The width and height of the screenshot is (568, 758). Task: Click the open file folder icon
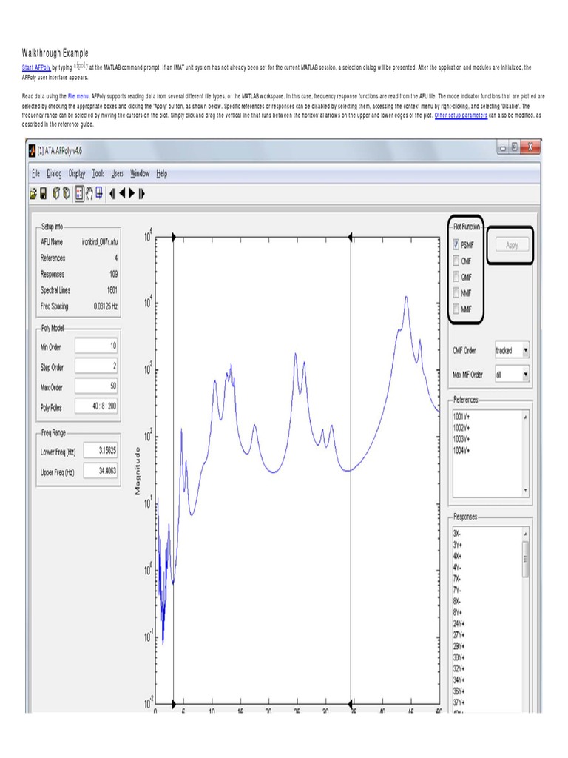[x=33, y=194]
